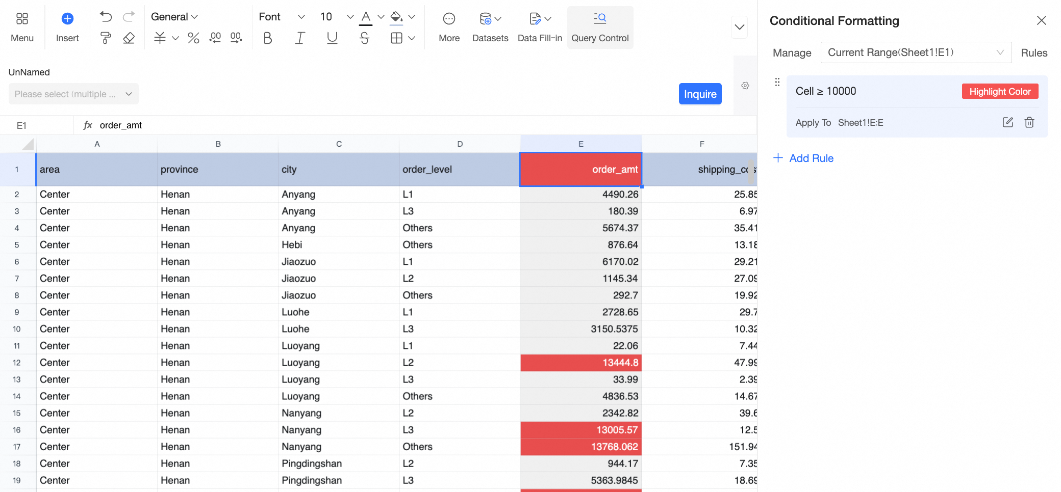Select column C header
This screenshot has height=492, width=1061.
click(x=339, y=144)
